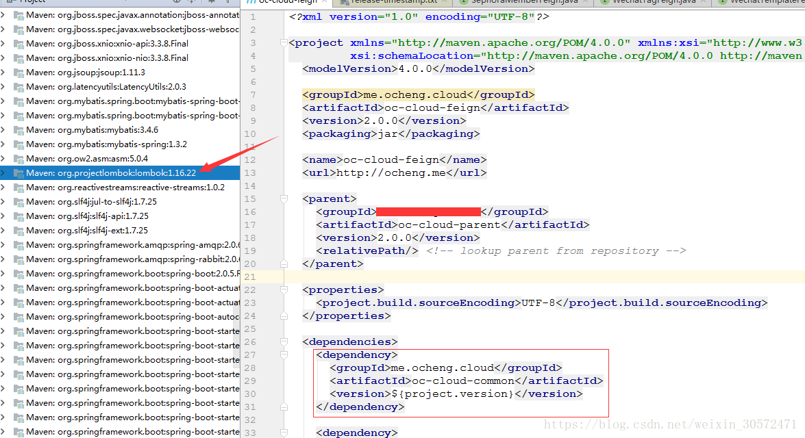Click library icon for lombok:1.16.22

[19, 173]
